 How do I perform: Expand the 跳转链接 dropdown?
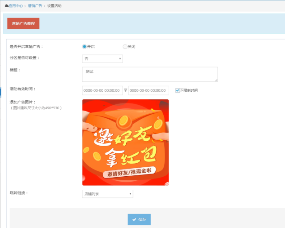[x=107, y=194]
